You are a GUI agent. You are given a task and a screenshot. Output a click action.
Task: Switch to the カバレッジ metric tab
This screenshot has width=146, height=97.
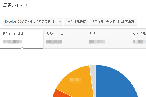[109, 39]
